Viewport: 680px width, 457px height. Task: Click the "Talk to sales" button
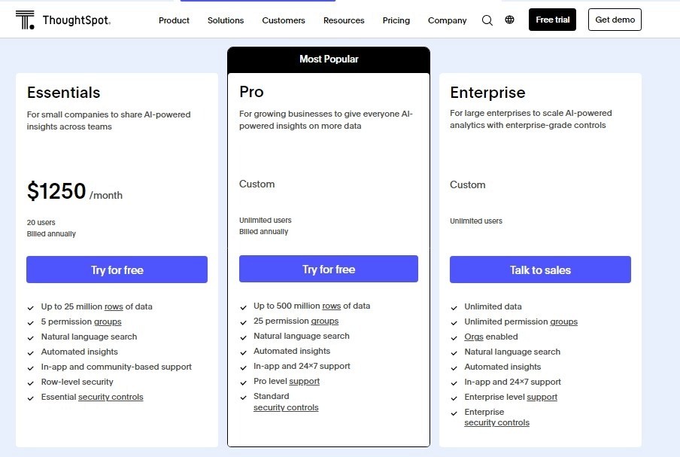(x=540, y=270)
